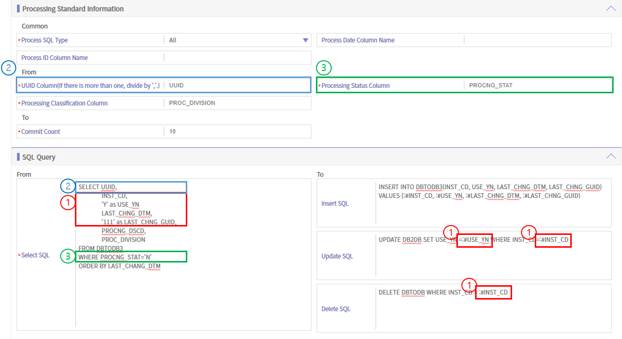
Task: Collapse the SQL Query section chevron
Action: (x=611, y=156)
